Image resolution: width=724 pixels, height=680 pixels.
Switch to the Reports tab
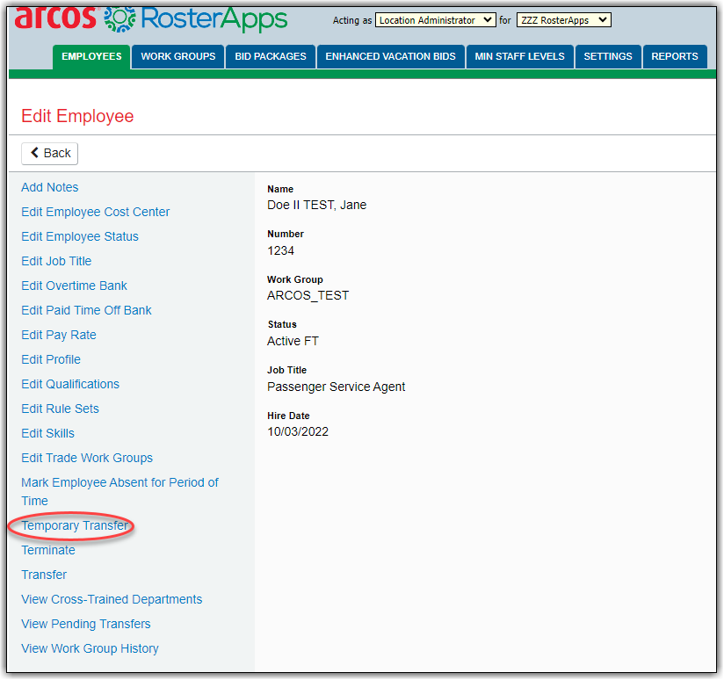pos(675,56)
